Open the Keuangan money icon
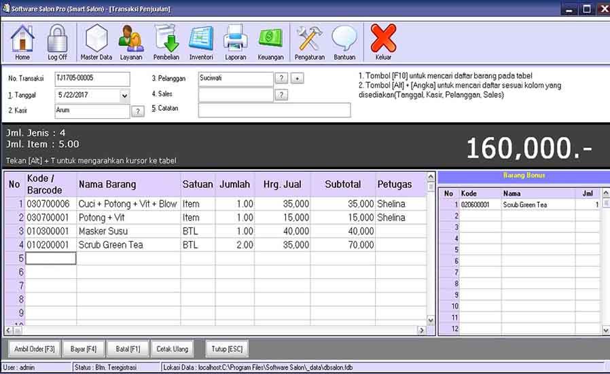 (270, 42)
